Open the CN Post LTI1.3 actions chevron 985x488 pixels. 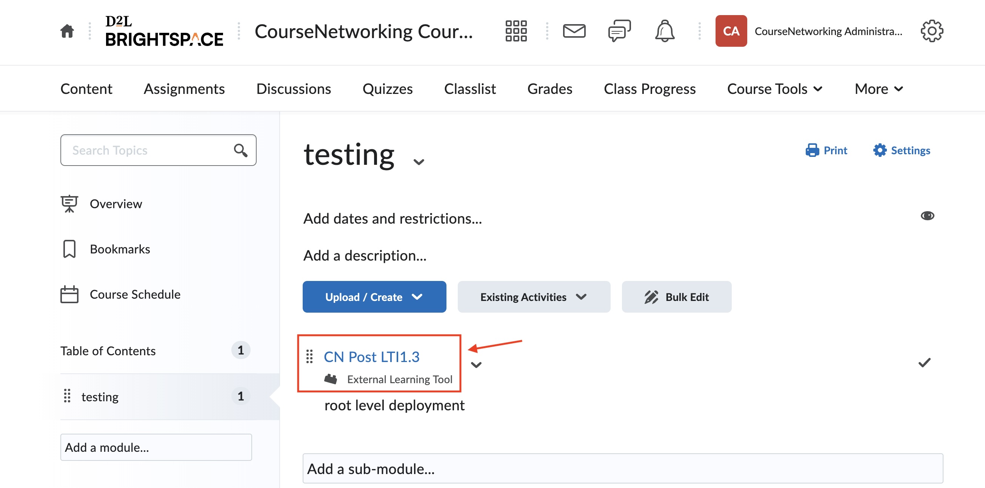tap(476, 365)
